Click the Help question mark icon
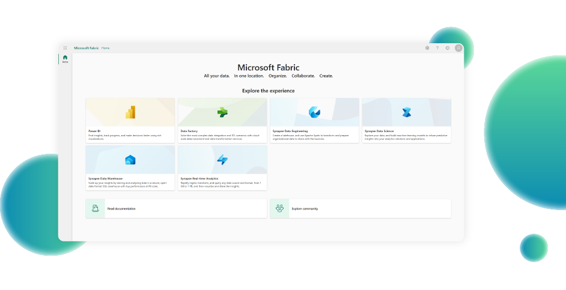 click(x=437, y=48)
